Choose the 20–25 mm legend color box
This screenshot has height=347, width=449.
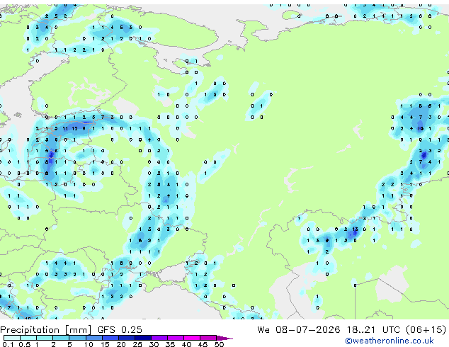tap(126, 338)
